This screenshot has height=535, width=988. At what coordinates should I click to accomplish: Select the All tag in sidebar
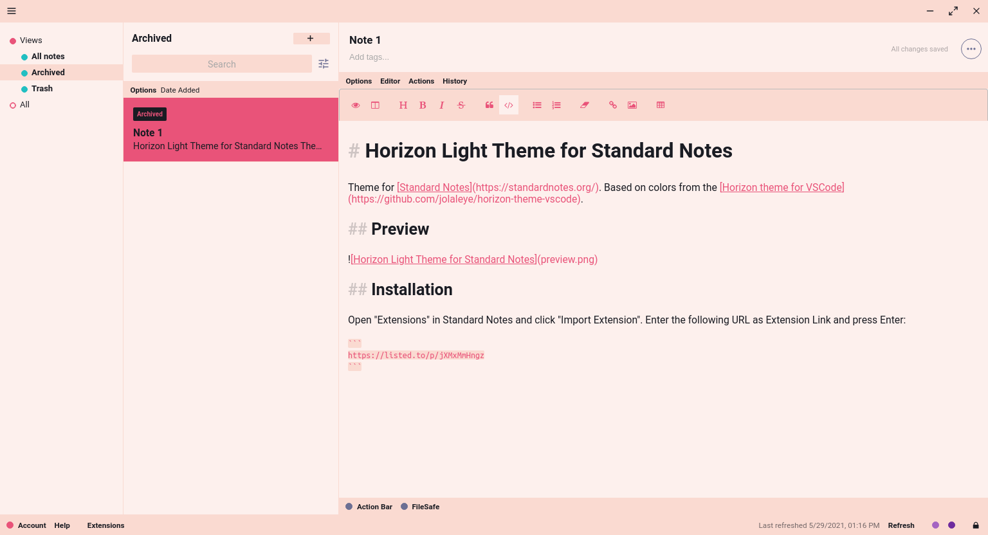24,105
